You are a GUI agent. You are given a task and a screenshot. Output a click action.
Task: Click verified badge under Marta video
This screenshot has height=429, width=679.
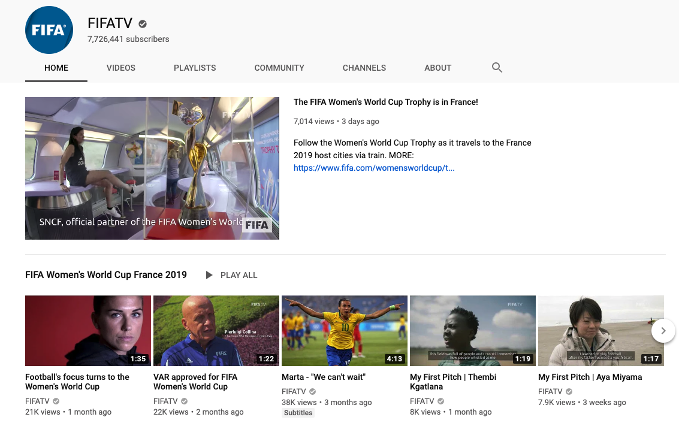(313, 392)
